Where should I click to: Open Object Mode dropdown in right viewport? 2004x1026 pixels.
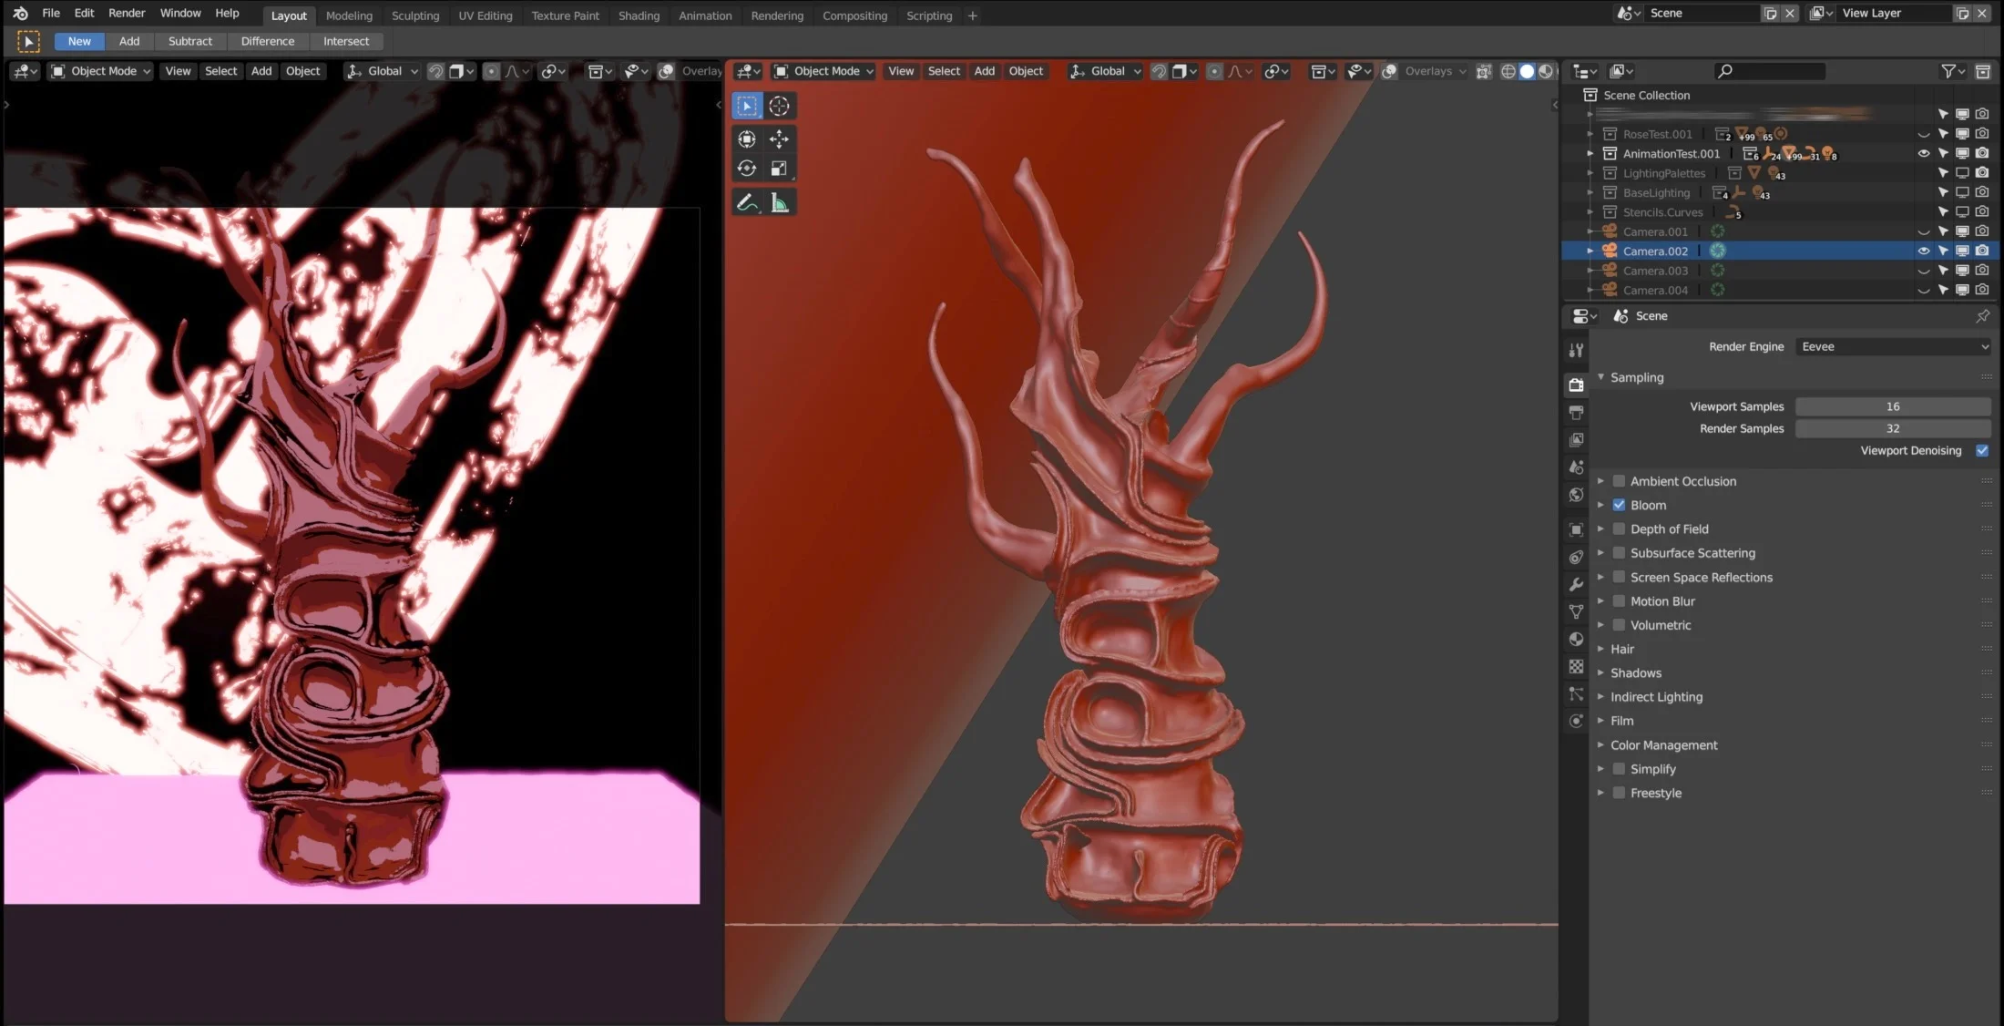tap(823, 71)
